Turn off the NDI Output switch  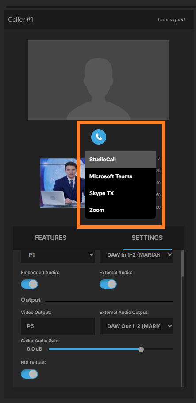pos(29,374)
